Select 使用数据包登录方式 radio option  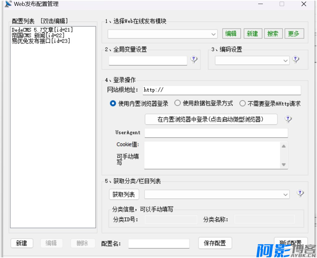point(177,104)
